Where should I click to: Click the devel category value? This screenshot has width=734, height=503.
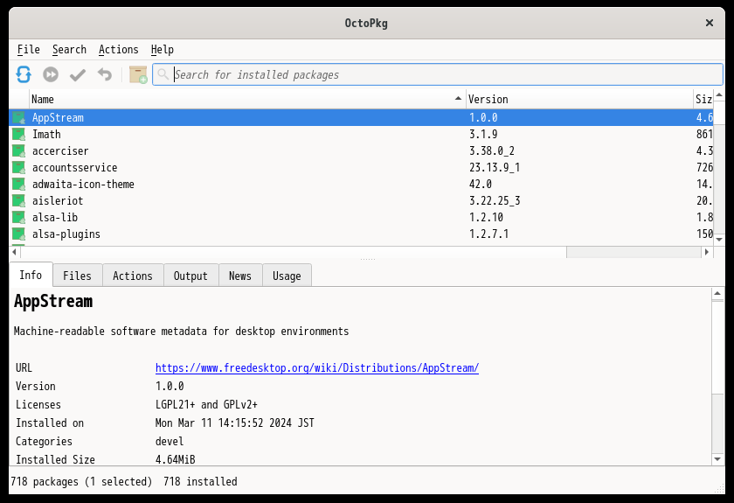pyautogui.click(x=170, y=441)
